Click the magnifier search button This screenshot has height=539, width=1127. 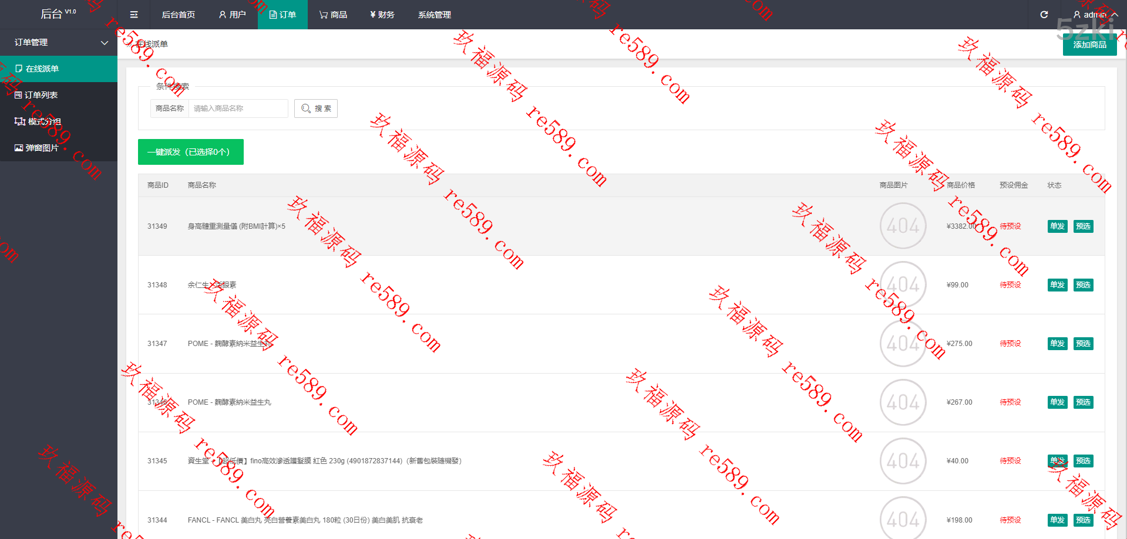pos(316,109)
